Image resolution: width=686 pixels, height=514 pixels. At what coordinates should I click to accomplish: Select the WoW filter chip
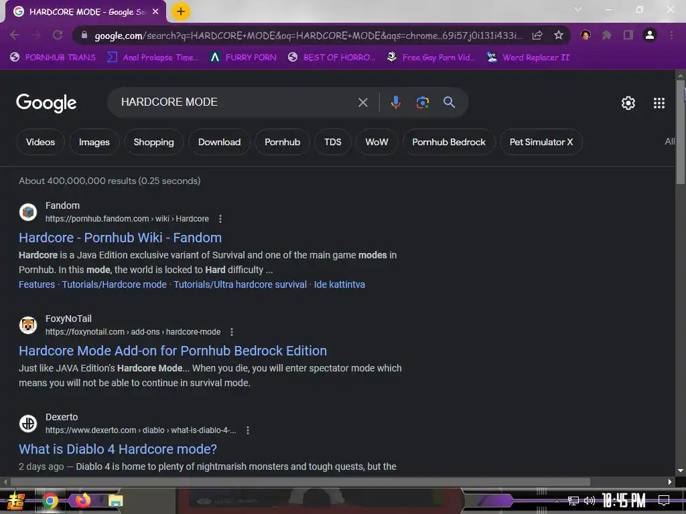click(376, 142)
